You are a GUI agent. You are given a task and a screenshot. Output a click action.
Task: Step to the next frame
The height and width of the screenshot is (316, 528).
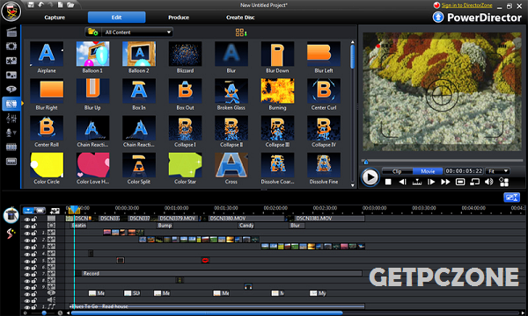(431, 182)
